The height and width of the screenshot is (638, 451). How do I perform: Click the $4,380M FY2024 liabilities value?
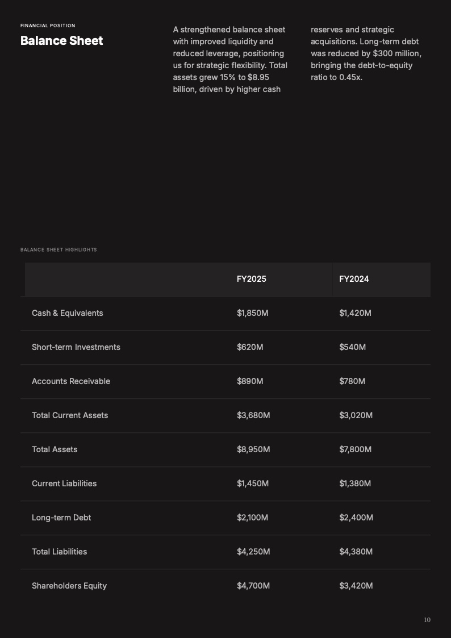[356, 552]
